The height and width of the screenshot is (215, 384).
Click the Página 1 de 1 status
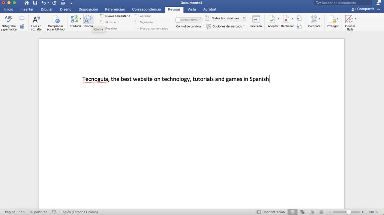tap(15, 212)
